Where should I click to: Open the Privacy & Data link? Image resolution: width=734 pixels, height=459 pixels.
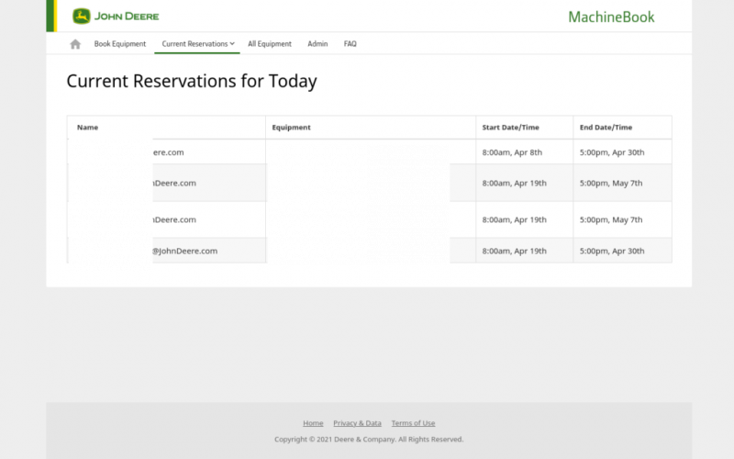[357, 423]
